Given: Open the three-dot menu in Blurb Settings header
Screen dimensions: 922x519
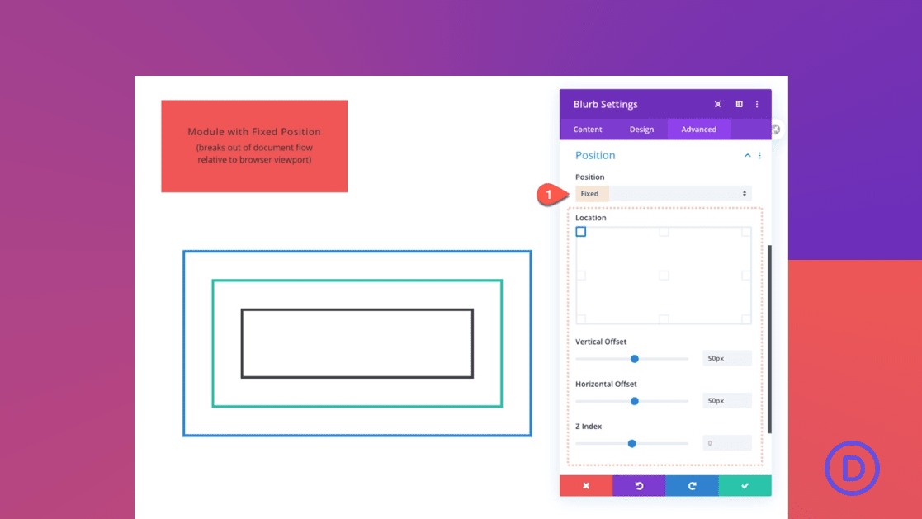Looking at the screenshot, I should [757, 104].
